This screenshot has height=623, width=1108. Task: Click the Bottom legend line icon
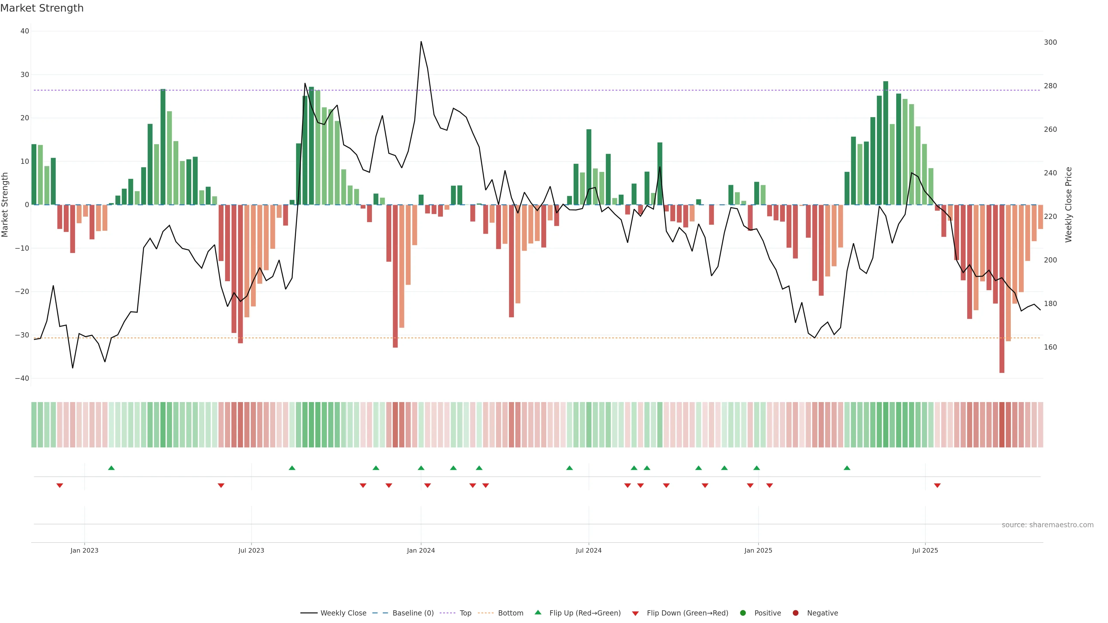click(x=486, y=613)
